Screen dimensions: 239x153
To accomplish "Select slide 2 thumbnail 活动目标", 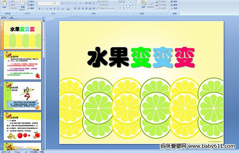I will click(x=22, y=66).
